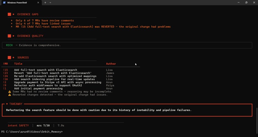The image size is (258, 137).
Task: Click the red square beside SOURCES
Action: tap(9, 58)
